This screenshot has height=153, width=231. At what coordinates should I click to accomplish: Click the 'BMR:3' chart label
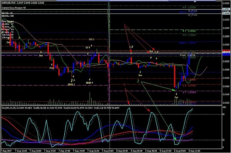click(71, 84)
